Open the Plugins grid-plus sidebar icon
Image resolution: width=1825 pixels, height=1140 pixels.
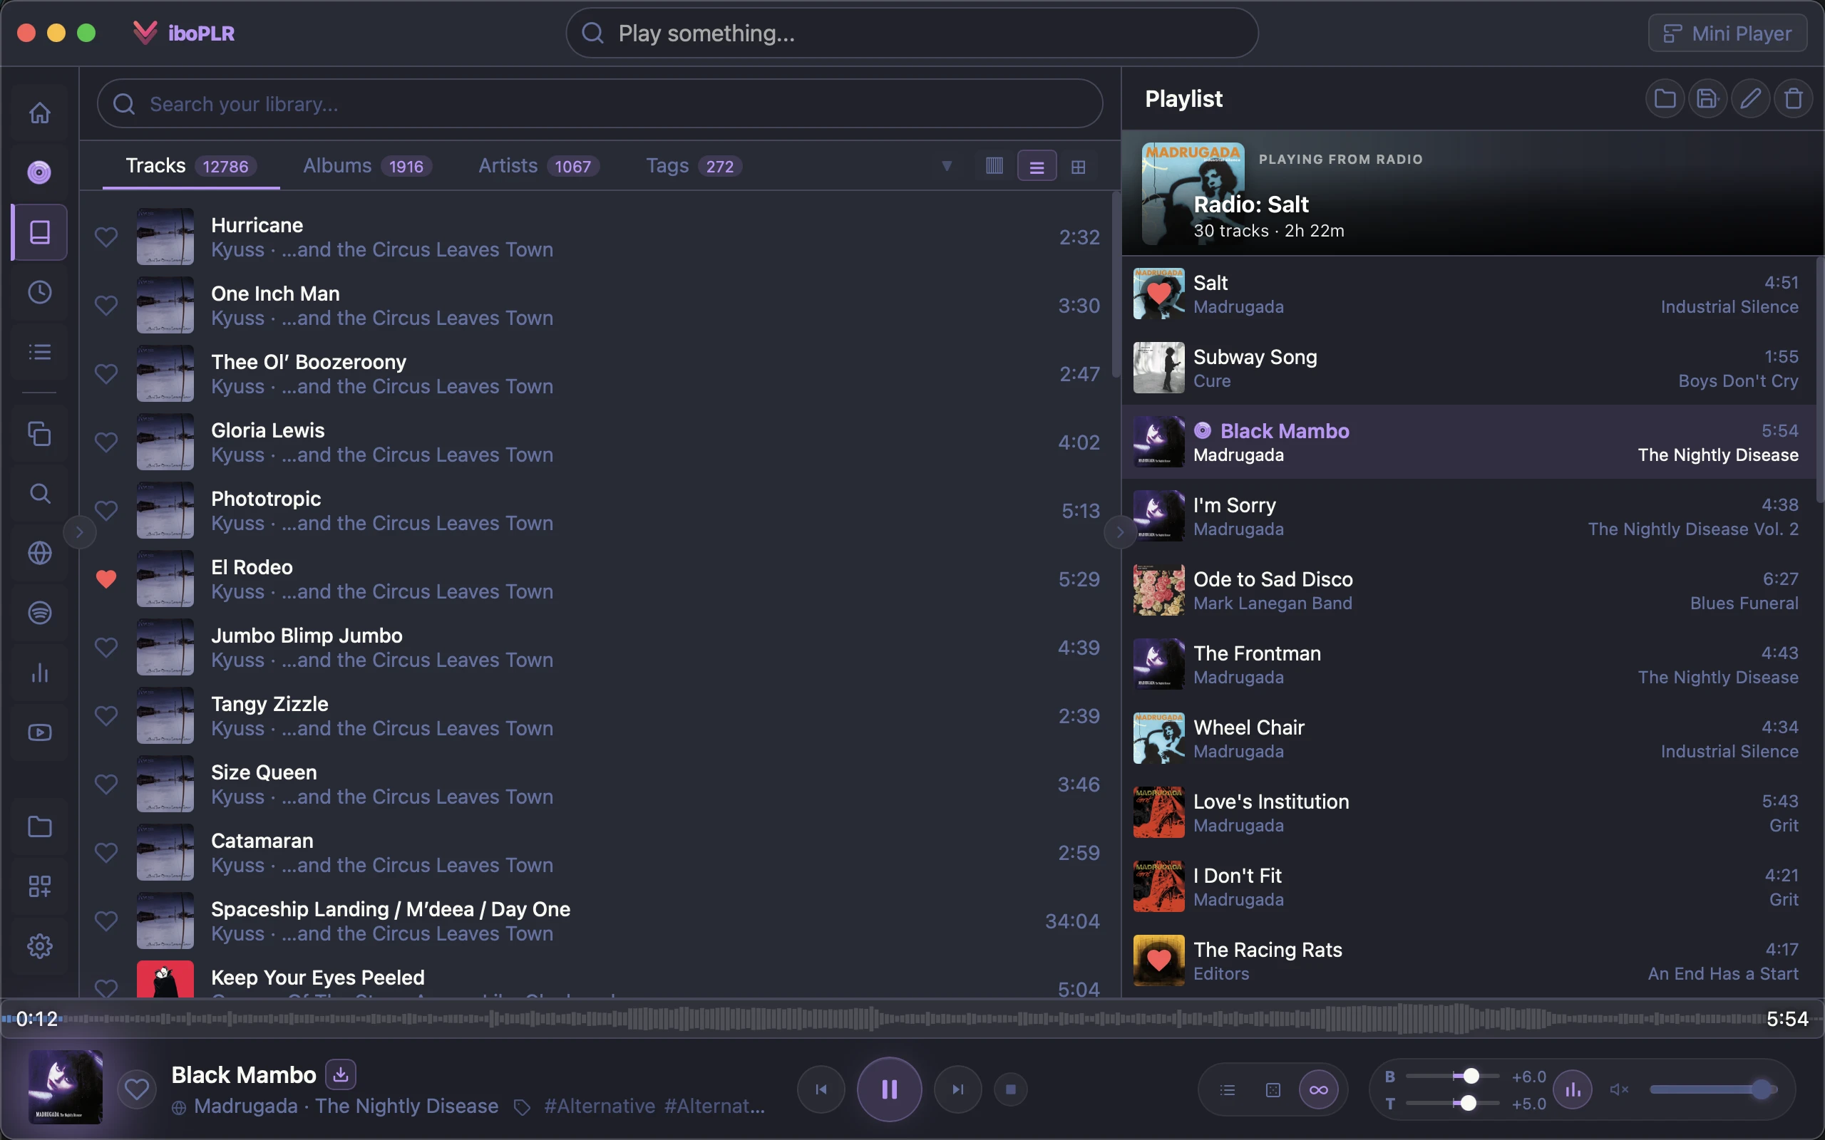pyautogui.click(x=39, y=886)
